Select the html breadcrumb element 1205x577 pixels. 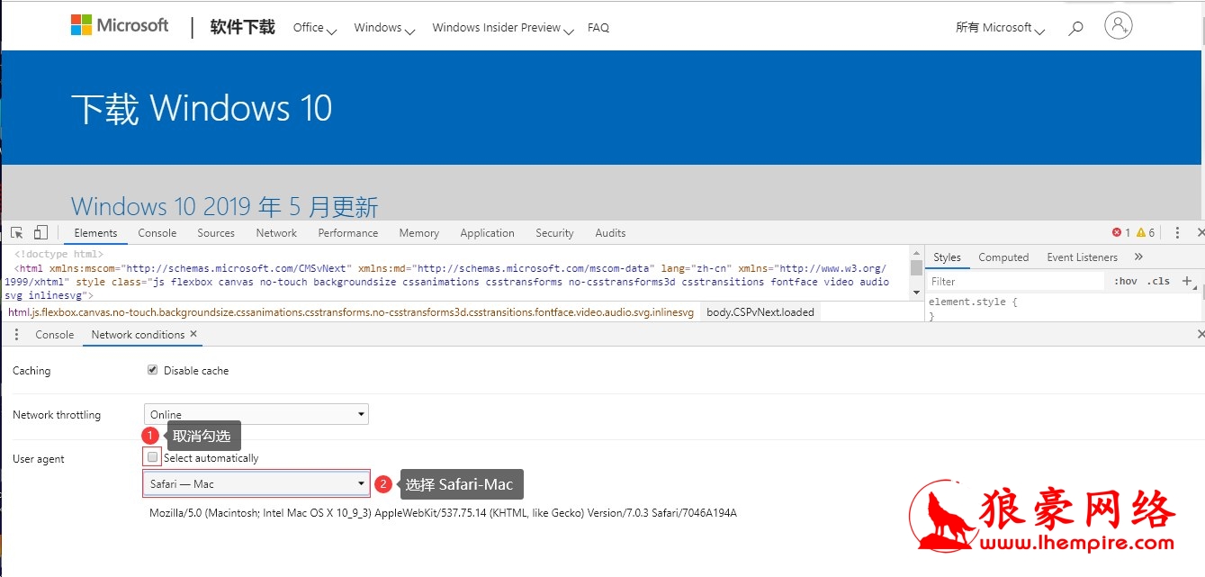coord(351,312)
